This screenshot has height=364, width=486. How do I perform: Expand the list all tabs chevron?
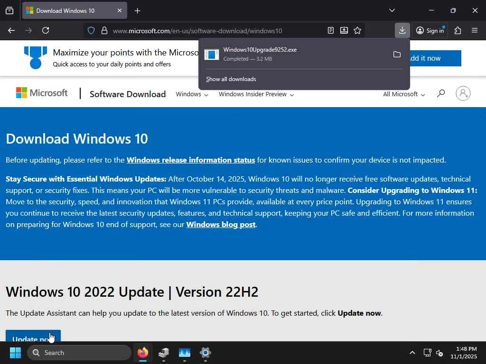tap(392, 10)
